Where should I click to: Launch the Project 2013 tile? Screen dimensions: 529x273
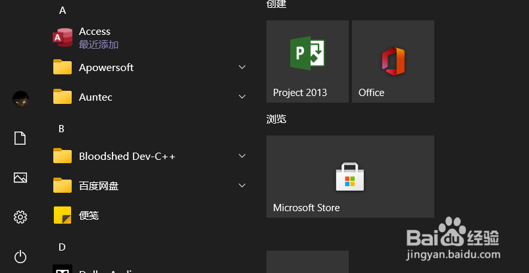click(307, 61)
